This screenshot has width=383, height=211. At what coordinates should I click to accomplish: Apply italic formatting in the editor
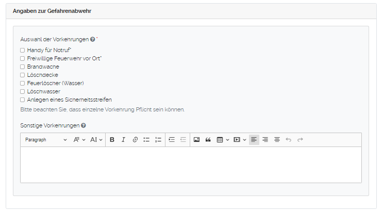click(123, 140)
